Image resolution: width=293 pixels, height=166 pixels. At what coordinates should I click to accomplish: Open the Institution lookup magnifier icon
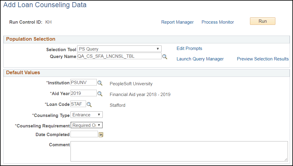point(100,83)
